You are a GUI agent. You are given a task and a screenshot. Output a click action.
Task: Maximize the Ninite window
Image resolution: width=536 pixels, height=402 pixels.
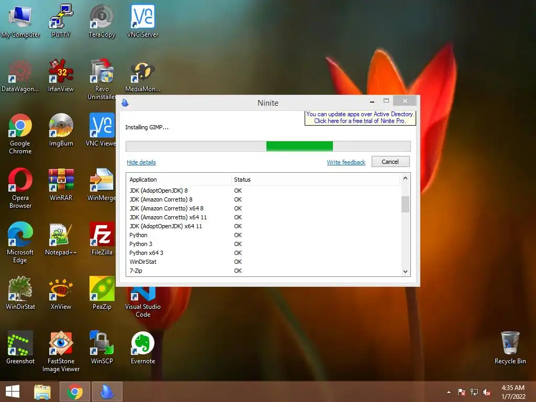(386, 101)
